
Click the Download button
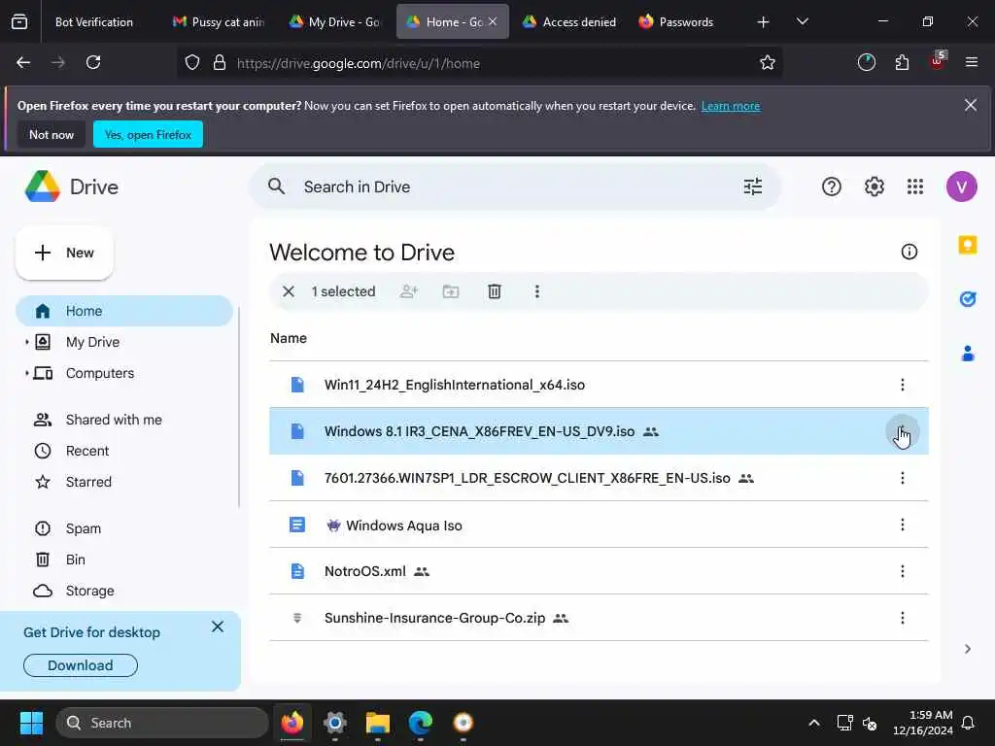point(81,665)
